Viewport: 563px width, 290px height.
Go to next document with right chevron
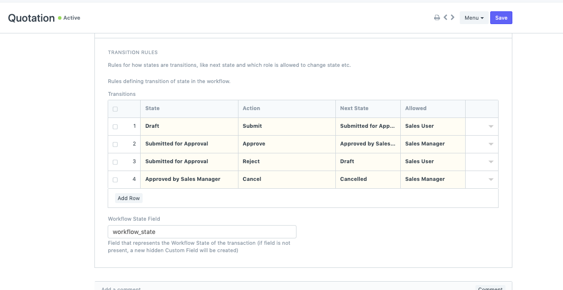click(x=452, y=18)
